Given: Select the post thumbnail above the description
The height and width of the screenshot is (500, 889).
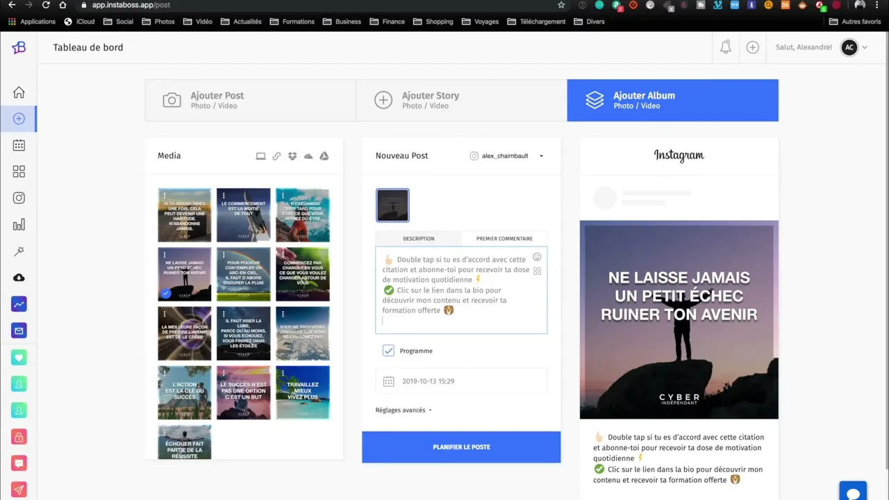Looking at the screenshot, I should [x=392, y=205].
